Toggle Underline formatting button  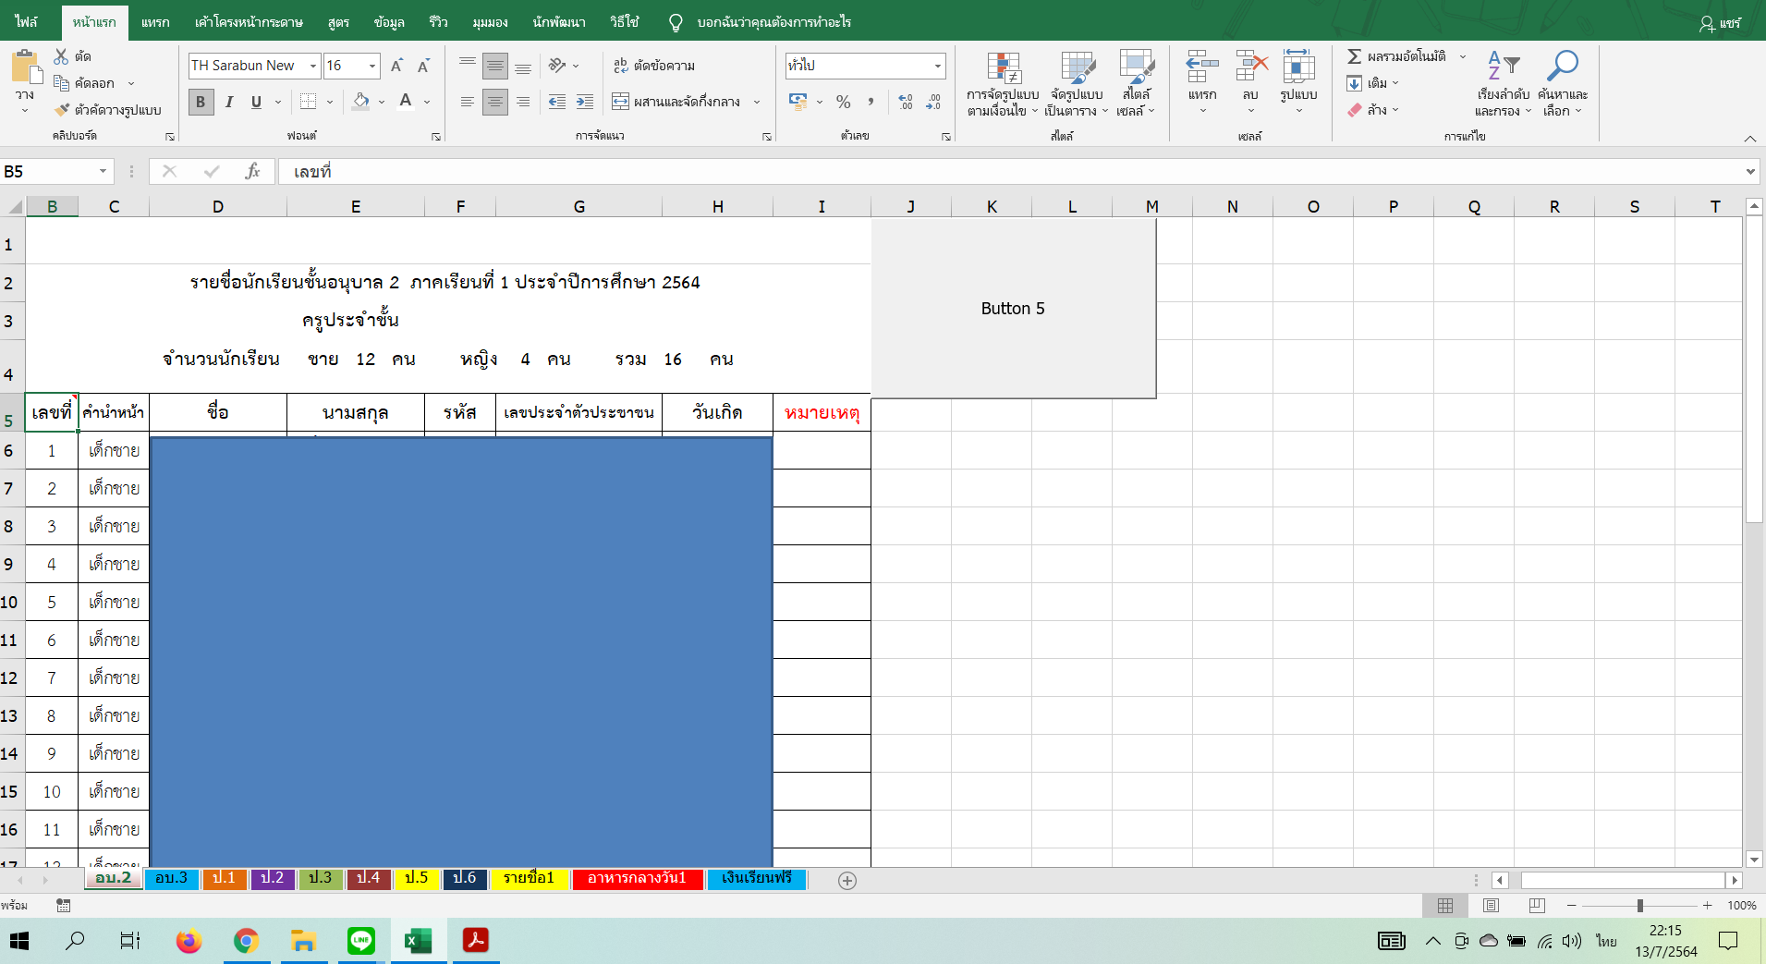(256, 102)
